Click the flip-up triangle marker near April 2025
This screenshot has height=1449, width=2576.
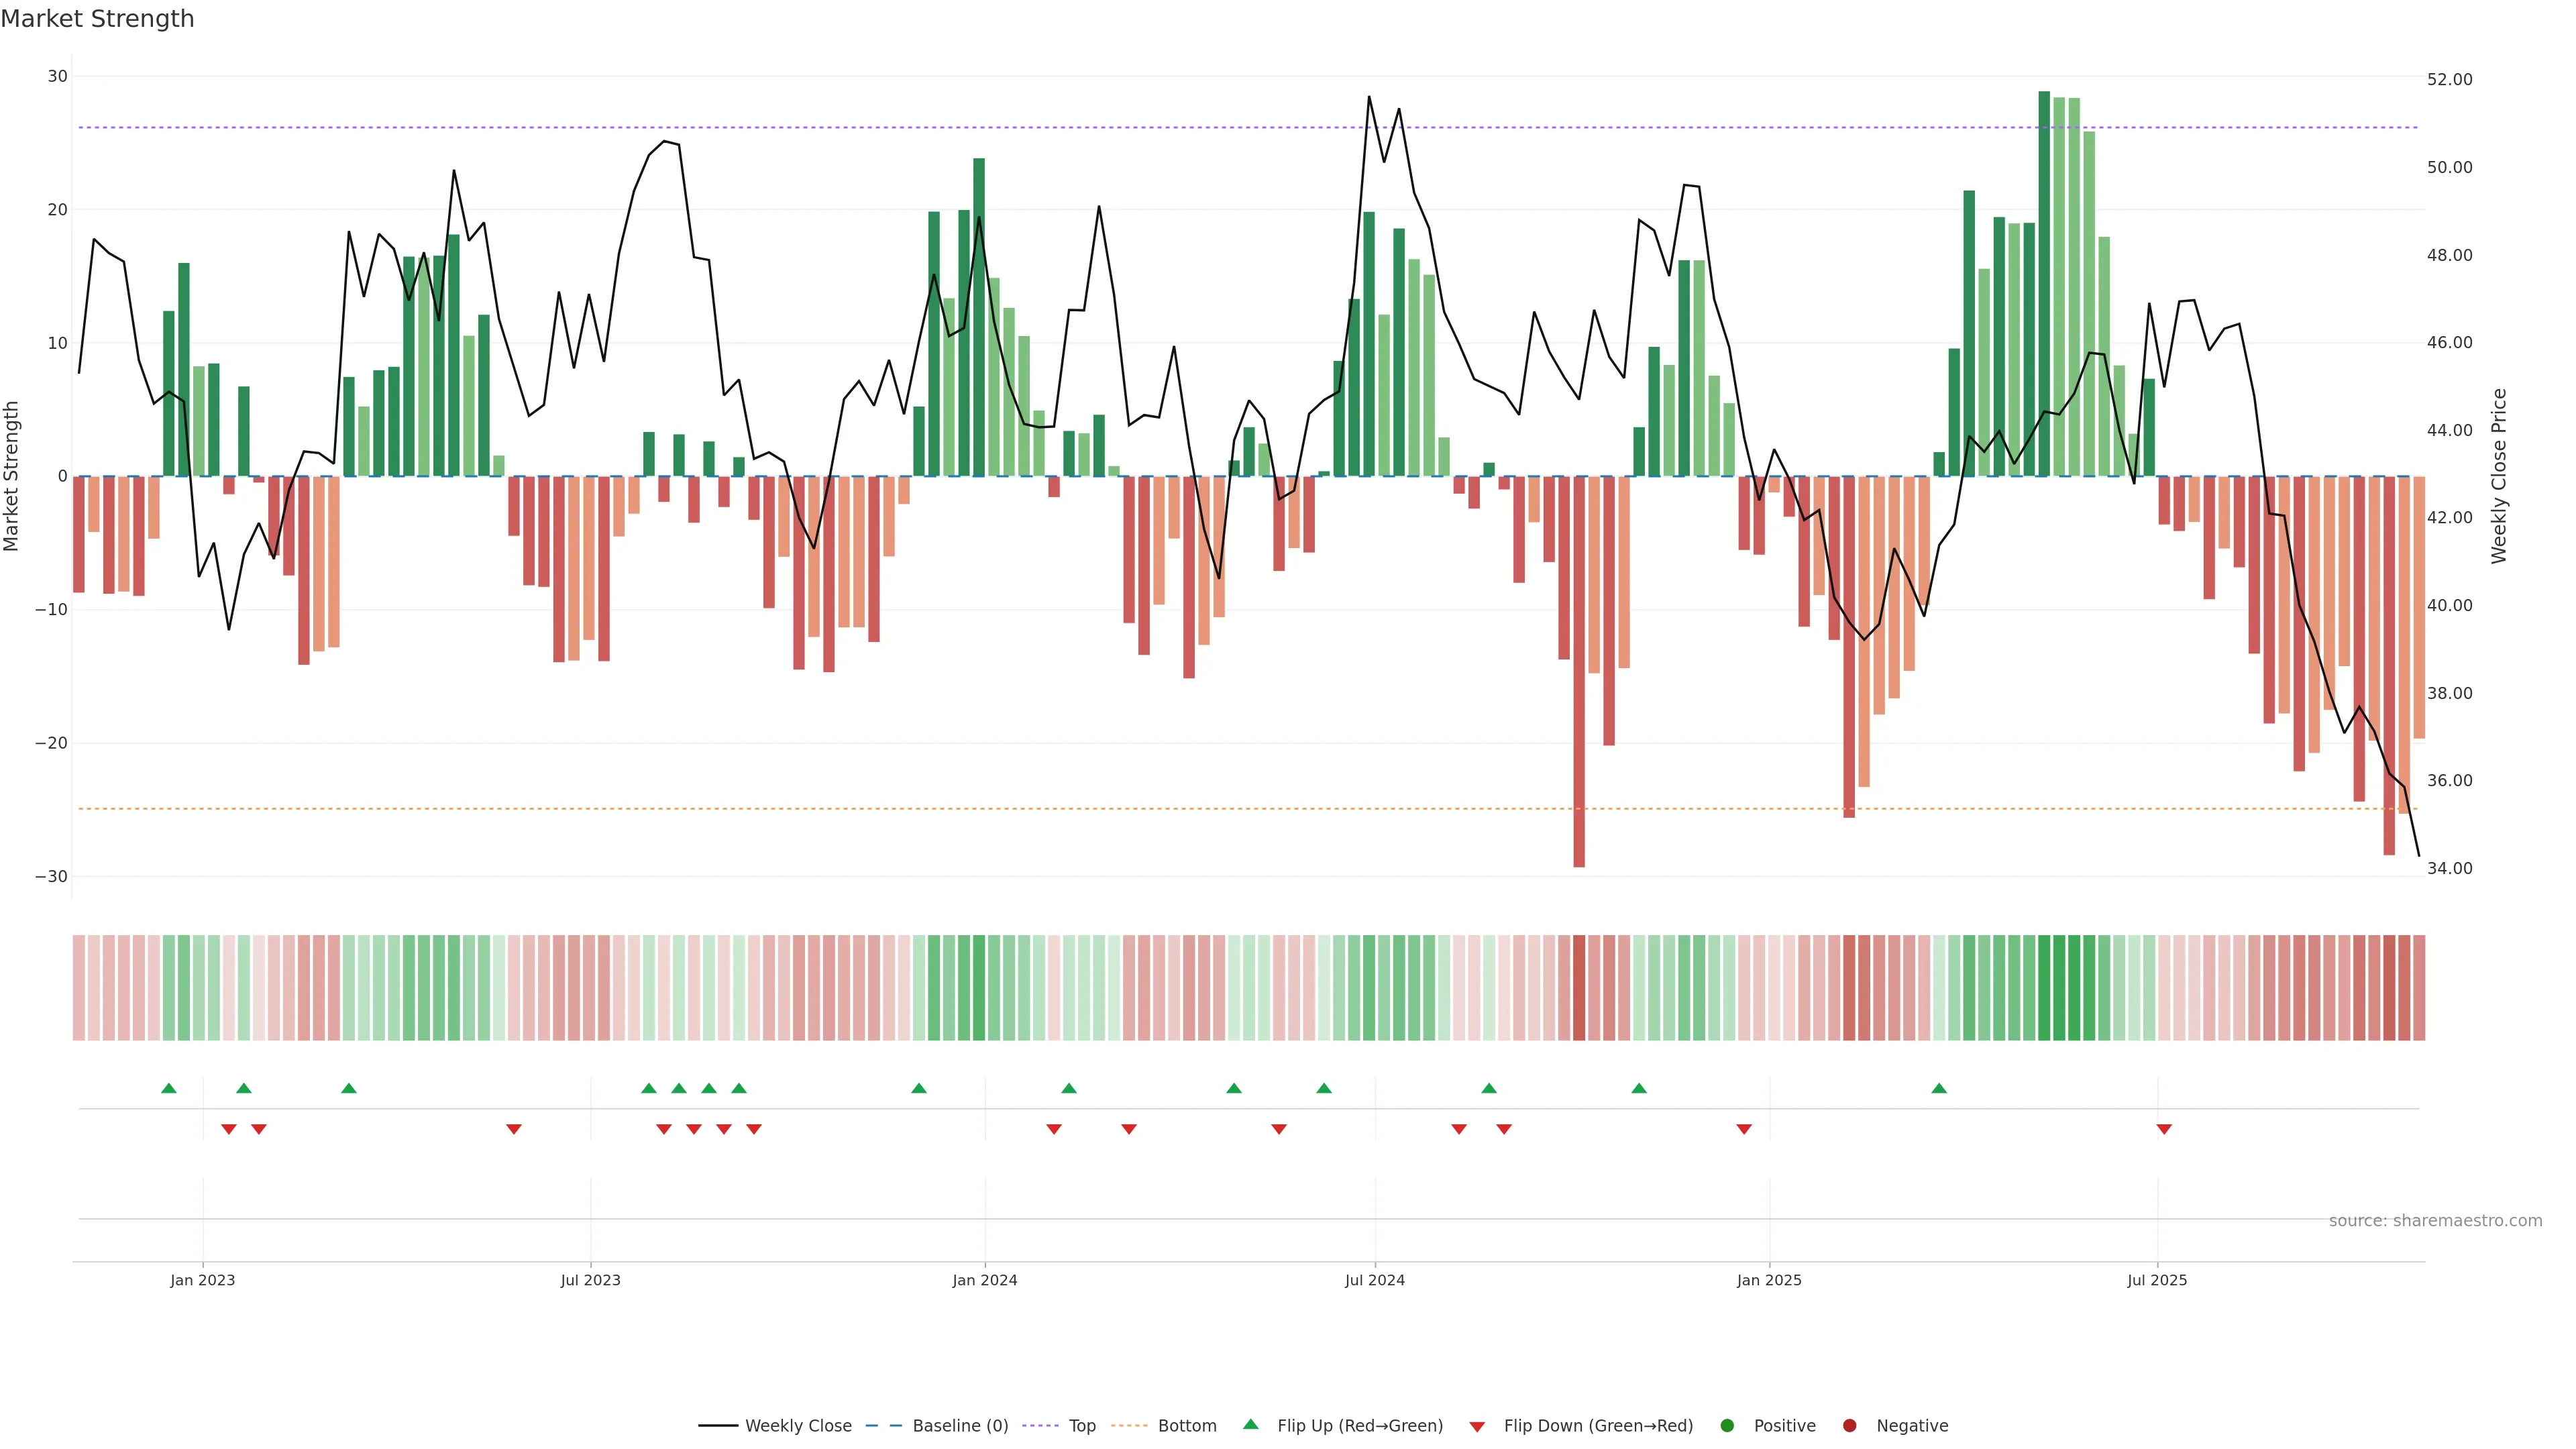(x=1939, y=1088)
